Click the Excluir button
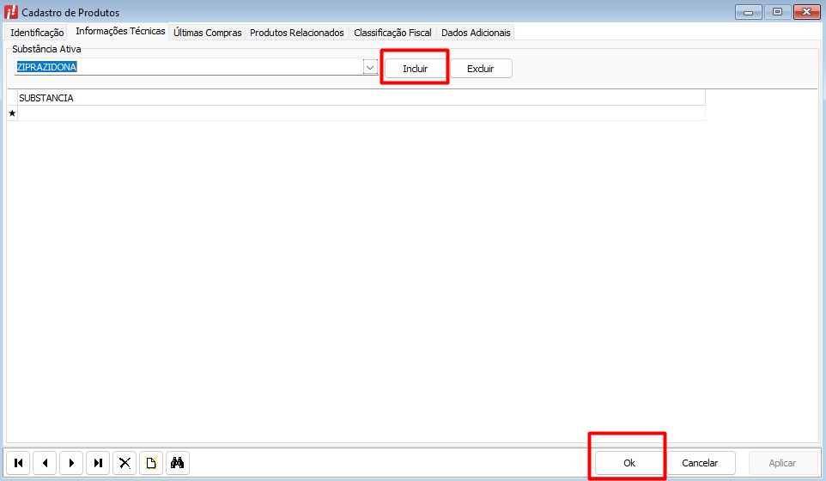The width and height of the screenshot is (826, 481). point(481,69)
